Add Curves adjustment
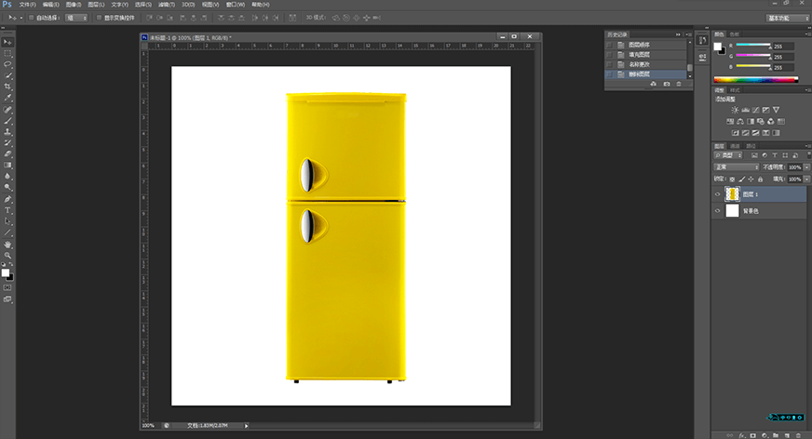Viewport: 812px width, 439px height. (755, 110)
